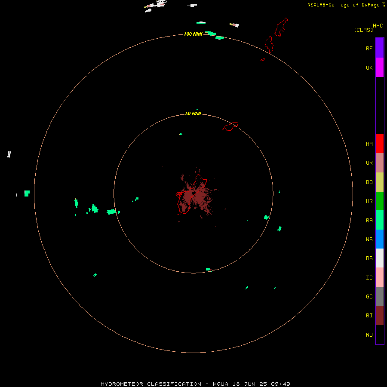The image size is (387, 387).
Task: Click the ND black legend block
Action: 380,335
